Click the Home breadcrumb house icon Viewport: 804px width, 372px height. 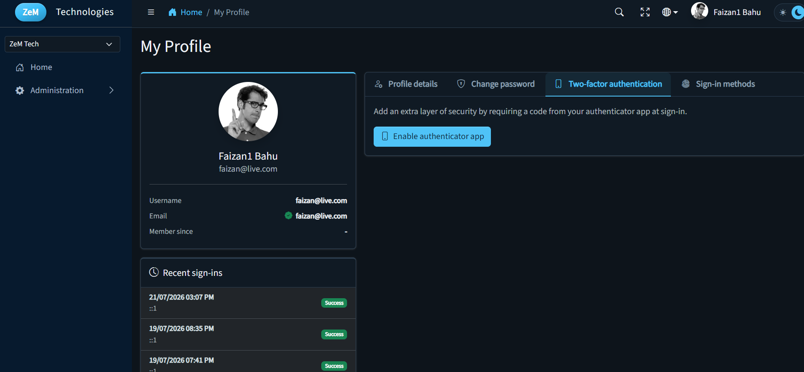click(173, 12)
